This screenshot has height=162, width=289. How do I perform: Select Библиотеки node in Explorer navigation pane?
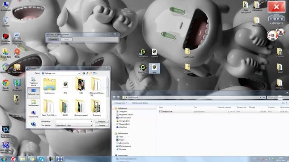pyautogui.click(x=122, y=133)
